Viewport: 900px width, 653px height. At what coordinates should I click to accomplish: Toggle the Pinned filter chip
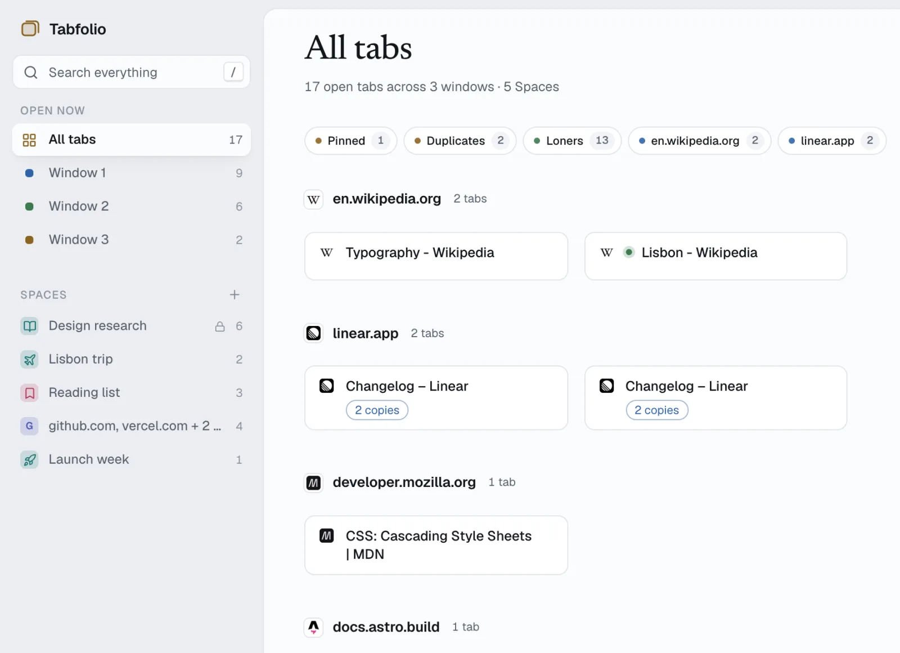coord(351,141)
